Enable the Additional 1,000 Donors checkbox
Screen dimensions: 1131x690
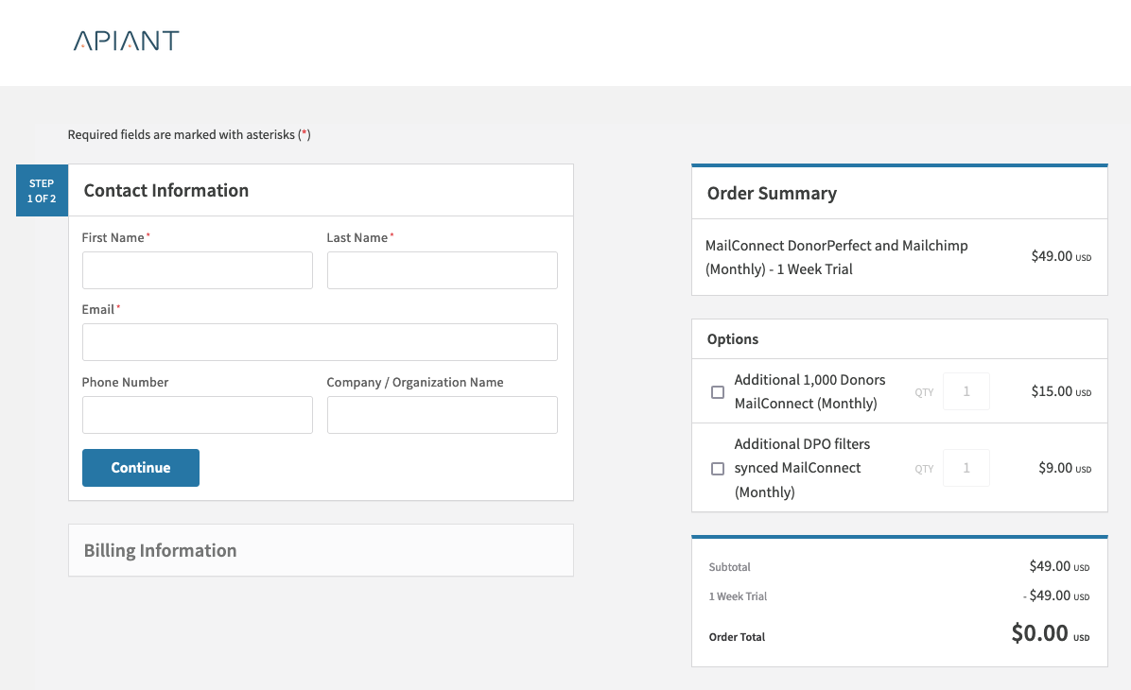[718, 392]
